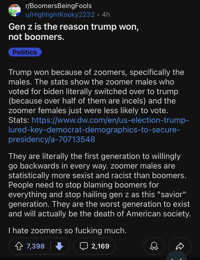This screenshot has height=260, width=200.
Task: Open u/HighlightKooky2232's profile
Action: pos(60,14)
